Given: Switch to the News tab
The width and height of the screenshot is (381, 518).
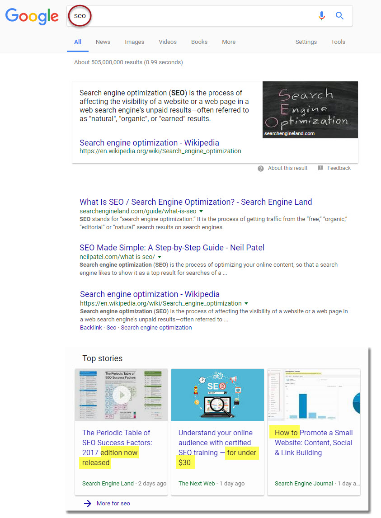Looking at the screenshot, I should (103, 42).
